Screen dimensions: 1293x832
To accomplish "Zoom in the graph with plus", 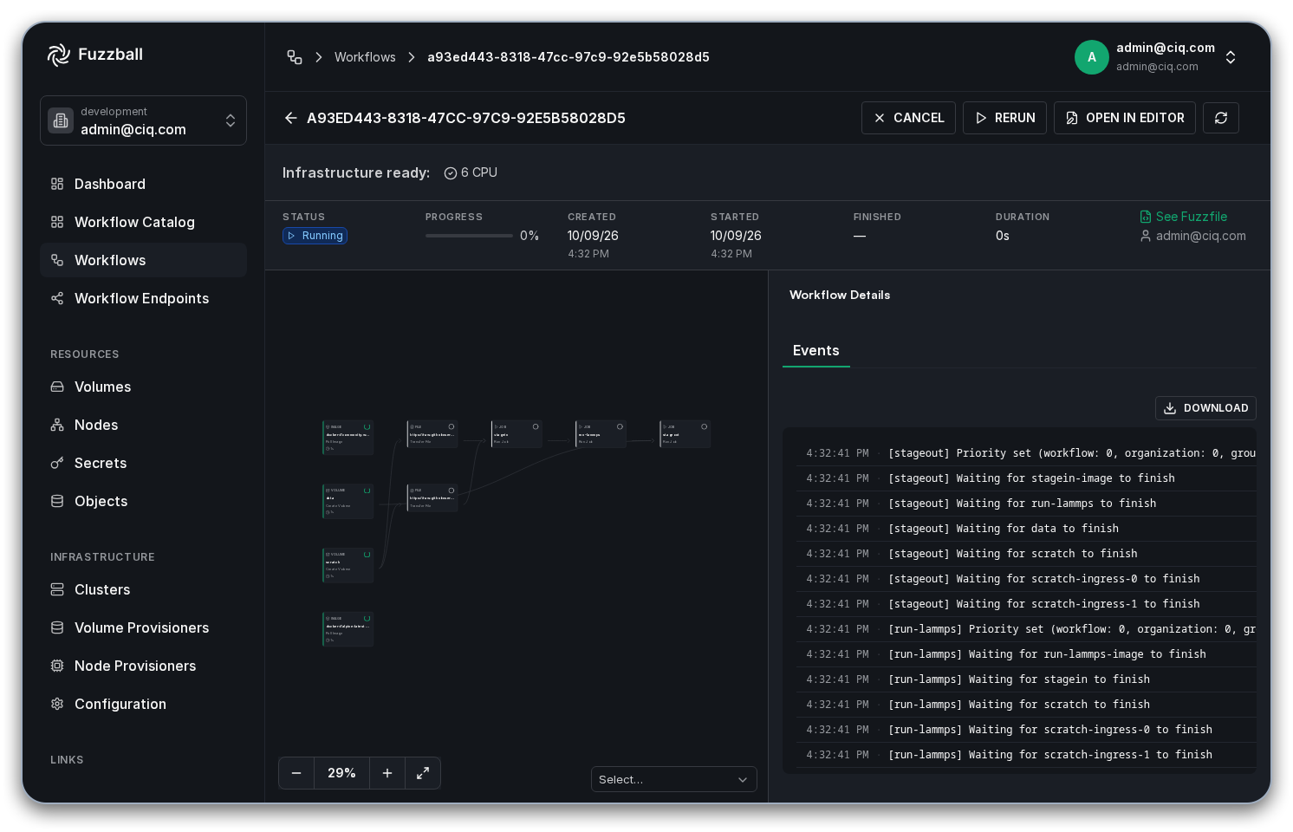I will click(x=387, y=773).
